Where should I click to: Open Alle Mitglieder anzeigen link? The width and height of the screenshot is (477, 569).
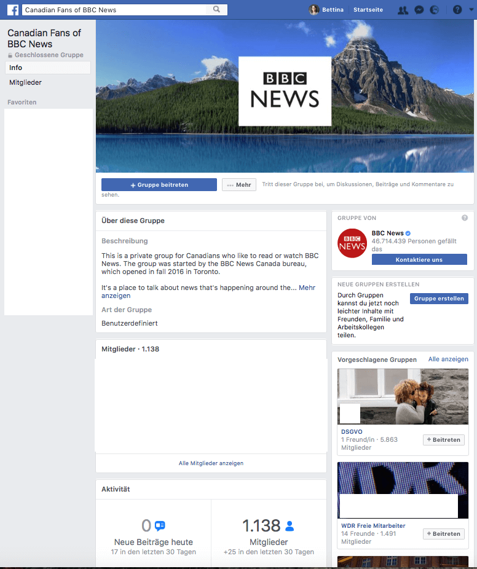211,463
